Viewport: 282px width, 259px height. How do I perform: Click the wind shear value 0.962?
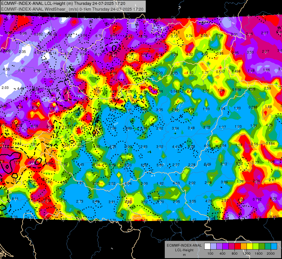(x=38, y=34)
